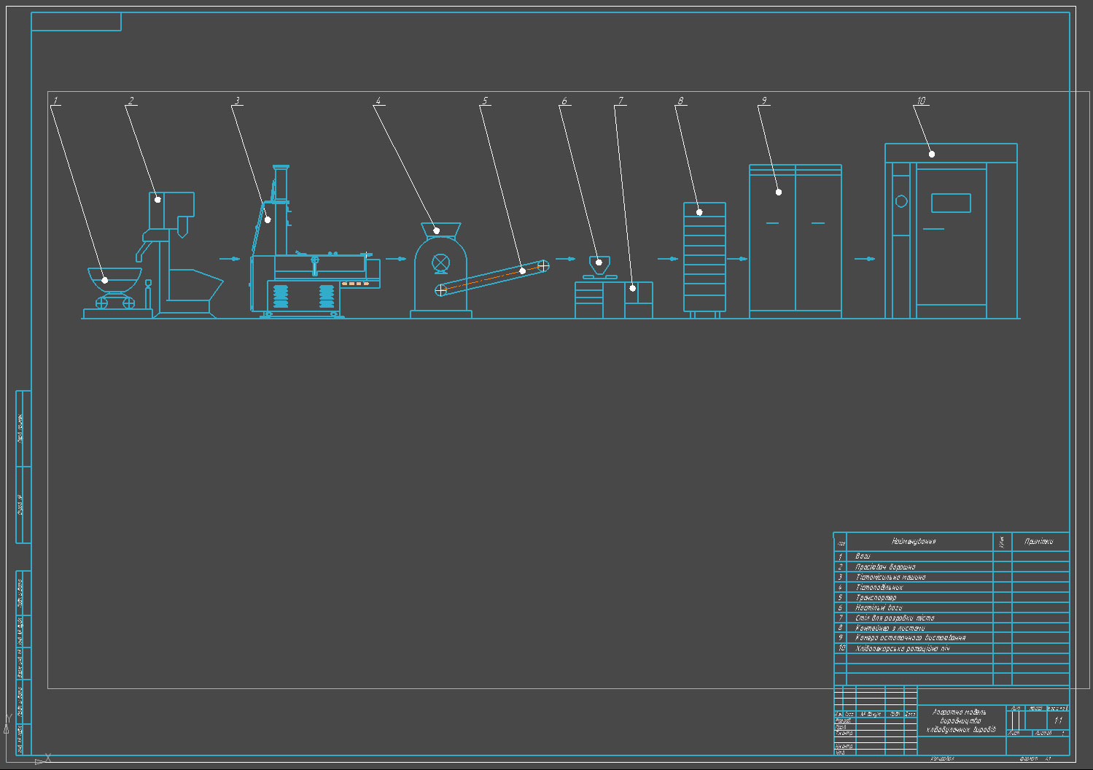Click callout number 1 above the scales

pos(55,101)
